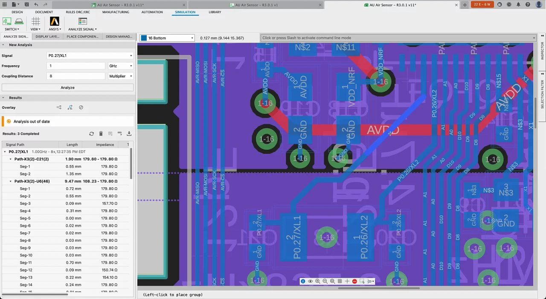Screen dimensions: 546x299
Task: Click the Ansys logo icon in ribbon
Action: tap(54, 21)
